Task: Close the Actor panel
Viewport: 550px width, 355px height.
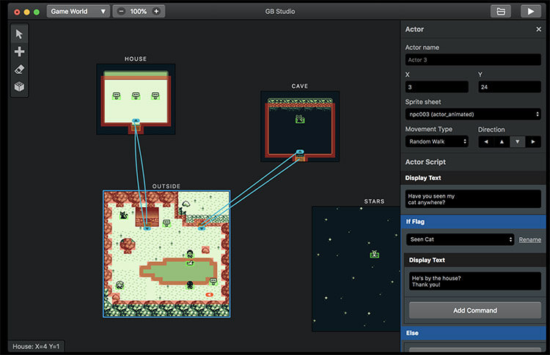Action: pyautogui.click(x=538, y=29)
